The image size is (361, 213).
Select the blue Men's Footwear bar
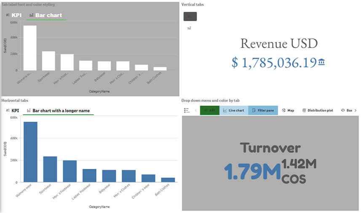[x=70, y=171]
